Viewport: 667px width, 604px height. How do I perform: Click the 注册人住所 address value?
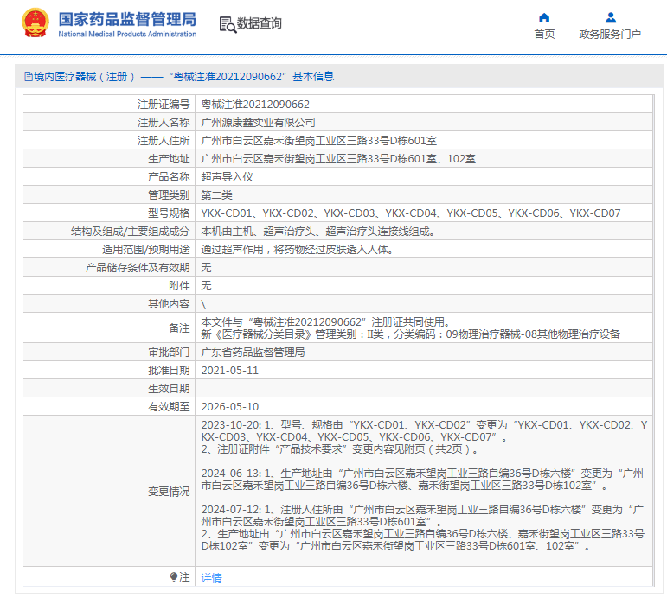point(319,141)
